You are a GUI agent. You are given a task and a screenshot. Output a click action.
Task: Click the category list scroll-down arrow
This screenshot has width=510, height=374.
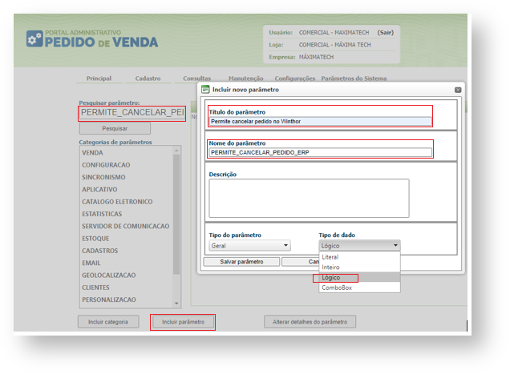tap(176, 304)
